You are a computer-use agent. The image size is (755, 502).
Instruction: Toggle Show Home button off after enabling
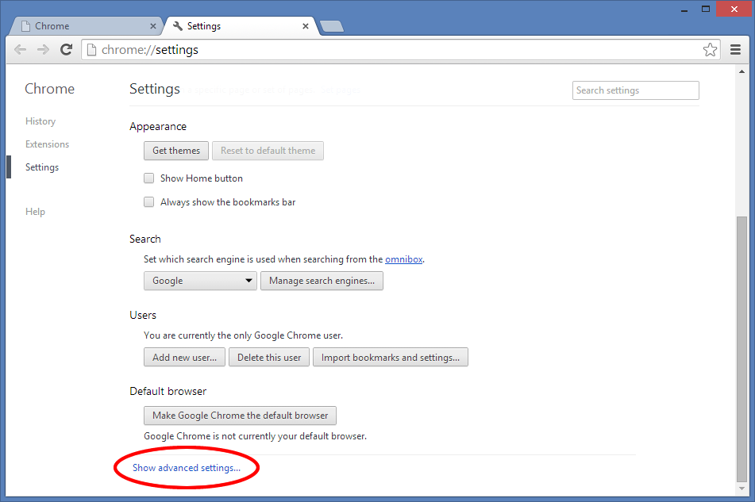tap(148, 178)
